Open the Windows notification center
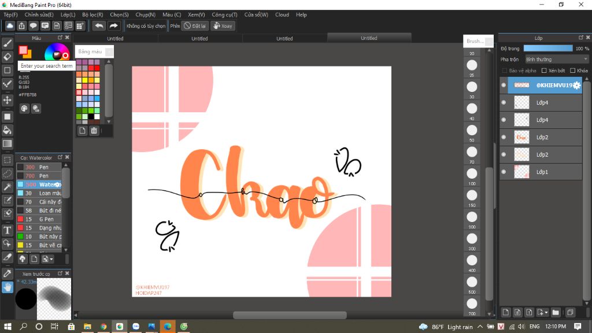Viewport: 592px width, 333px height. point(578,326)
